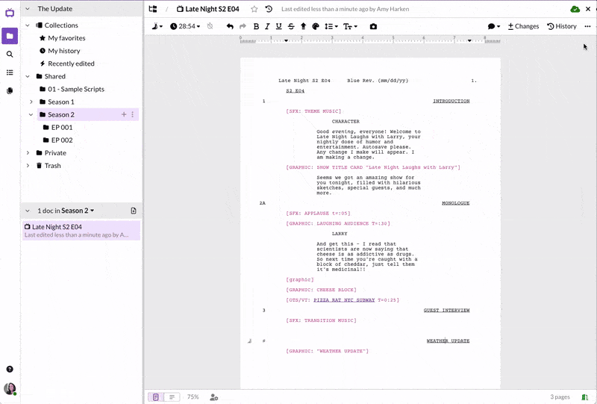Open the text size dropdown
The width and height of the screenshot is (597, 404).
click(350, 26)
